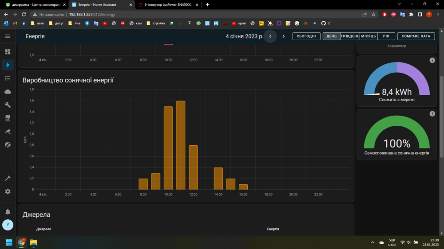The width and height of the screenshot is (444, 249).
Task: Open the Logbook list icon in sidebar
Action: [8, 78]
